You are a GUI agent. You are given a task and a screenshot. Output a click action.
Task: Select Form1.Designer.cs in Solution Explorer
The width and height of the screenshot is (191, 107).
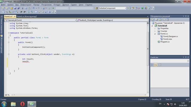tap(170, 36)
